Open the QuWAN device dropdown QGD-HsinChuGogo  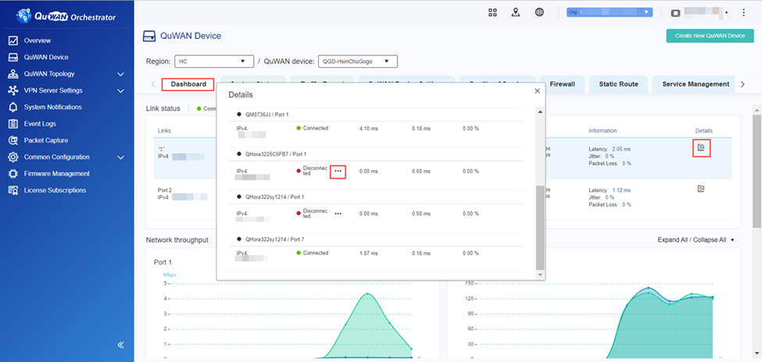click(358, 61)
